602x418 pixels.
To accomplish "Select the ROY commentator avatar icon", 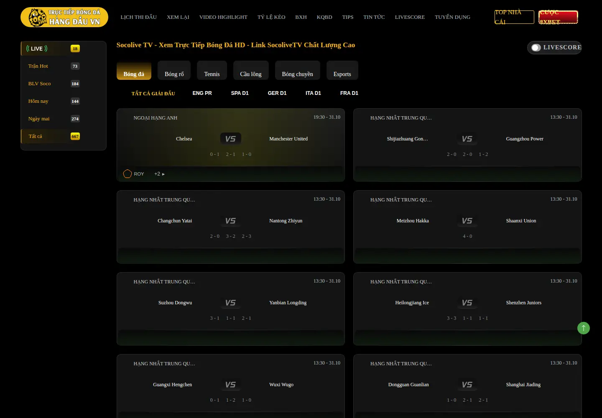I will 128,174.
